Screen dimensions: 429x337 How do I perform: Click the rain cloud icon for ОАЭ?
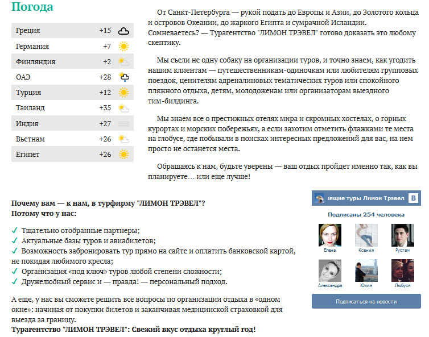[x=124, y=77]
